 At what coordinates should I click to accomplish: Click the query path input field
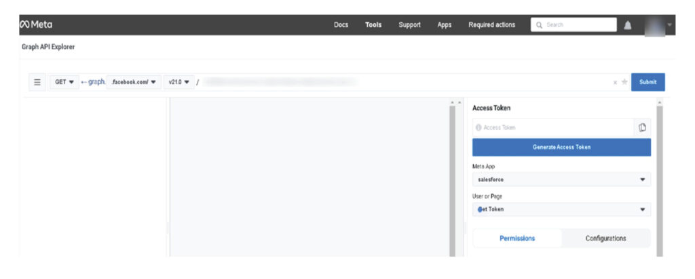point(405,82)
